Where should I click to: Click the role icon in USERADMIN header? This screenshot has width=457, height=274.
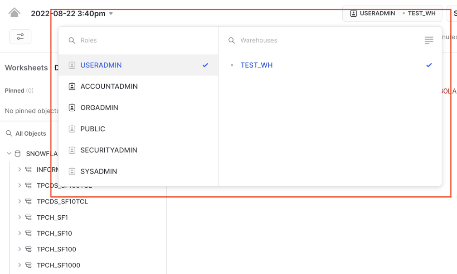353,14
